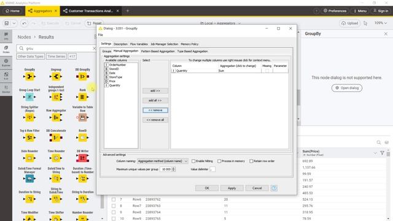The width and height of the screenshot is (393, 221).
Task: Choose the Date&Time to String node
Action: (56, 179)
